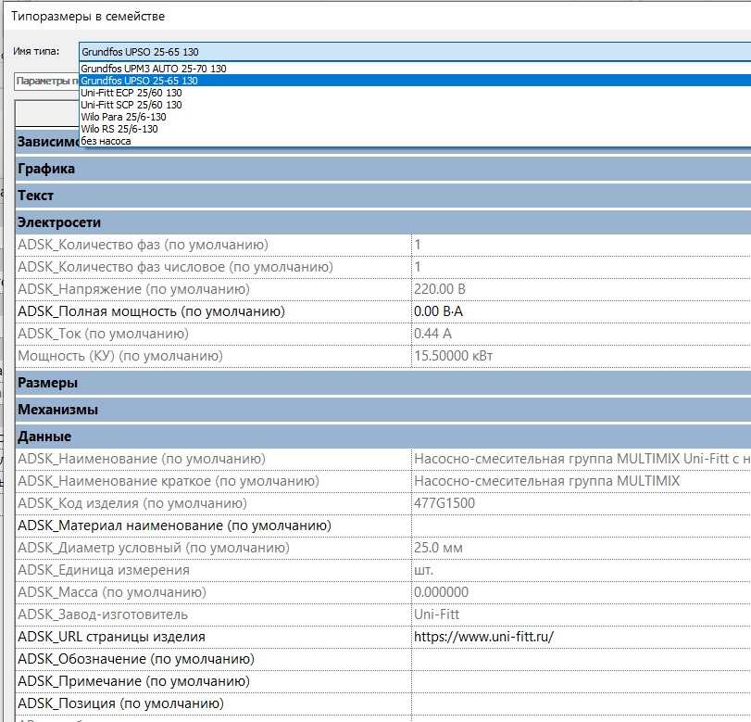Click the search parameters field

pos(47,82)
